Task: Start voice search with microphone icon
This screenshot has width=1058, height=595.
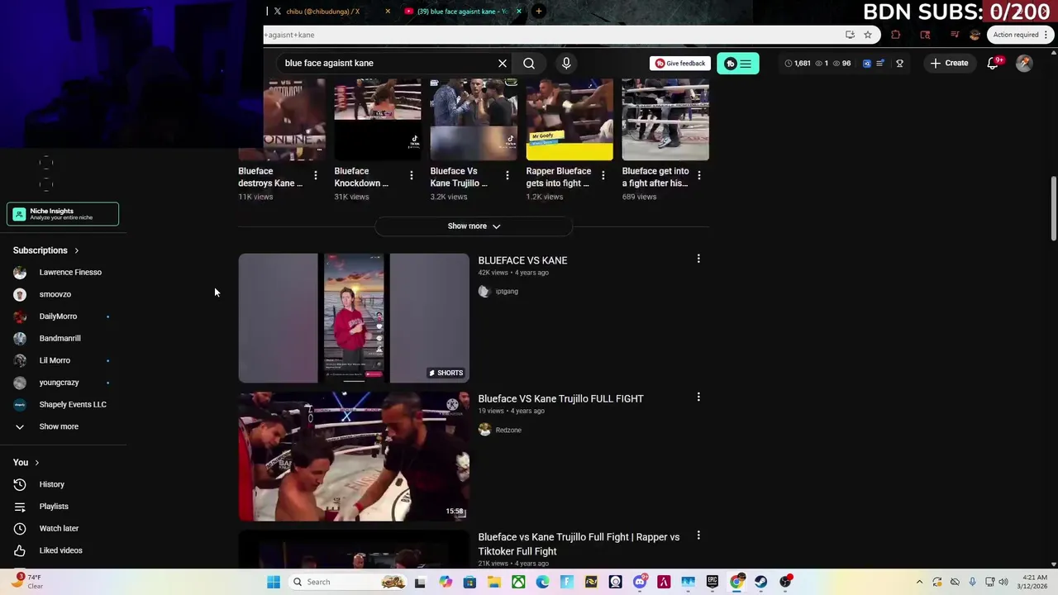Action: [x=566, y=63]
